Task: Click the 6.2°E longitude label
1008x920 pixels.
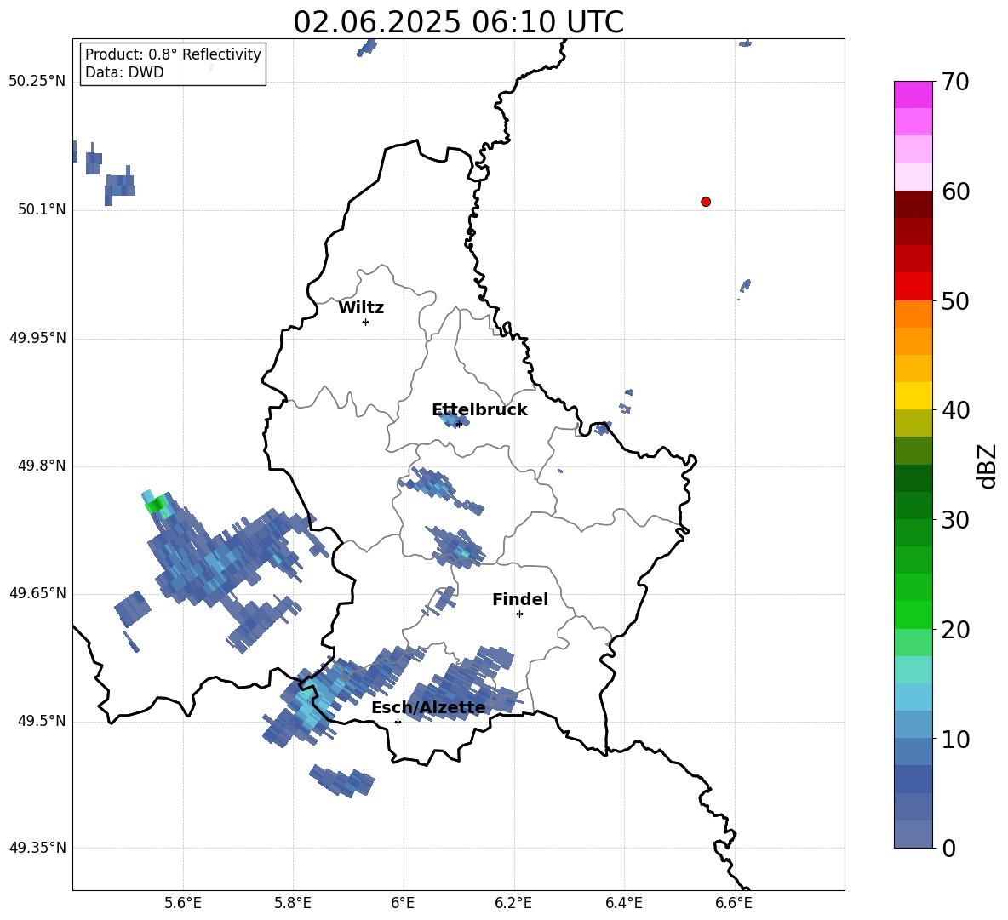Action: pyautogui.click(x=513, y=903)
